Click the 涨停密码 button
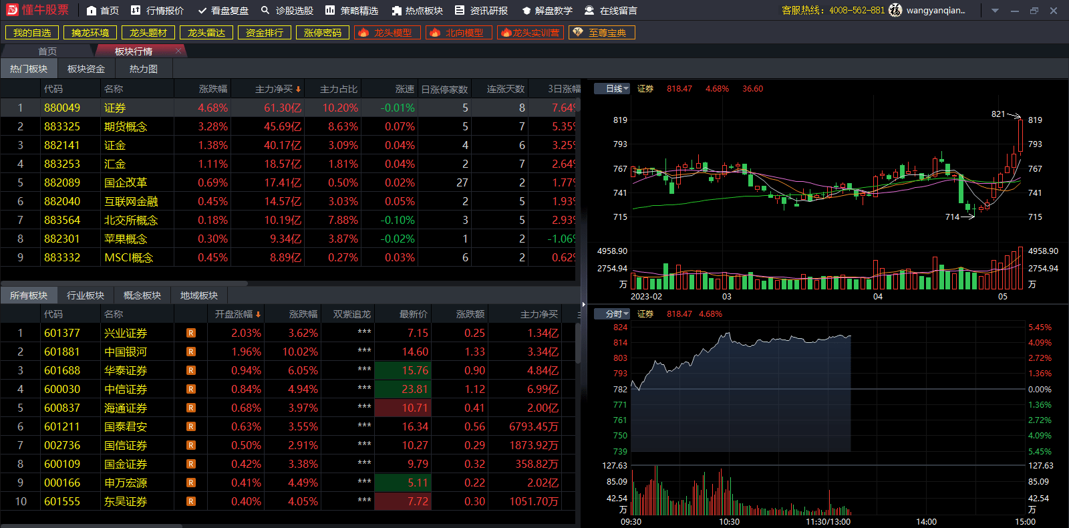Screen dimensions: 1069x528 (323, 33)
